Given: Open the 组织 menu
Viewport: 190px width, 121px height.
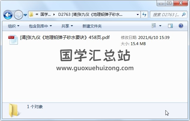Looking at the screenshot, I should point(13,26).
